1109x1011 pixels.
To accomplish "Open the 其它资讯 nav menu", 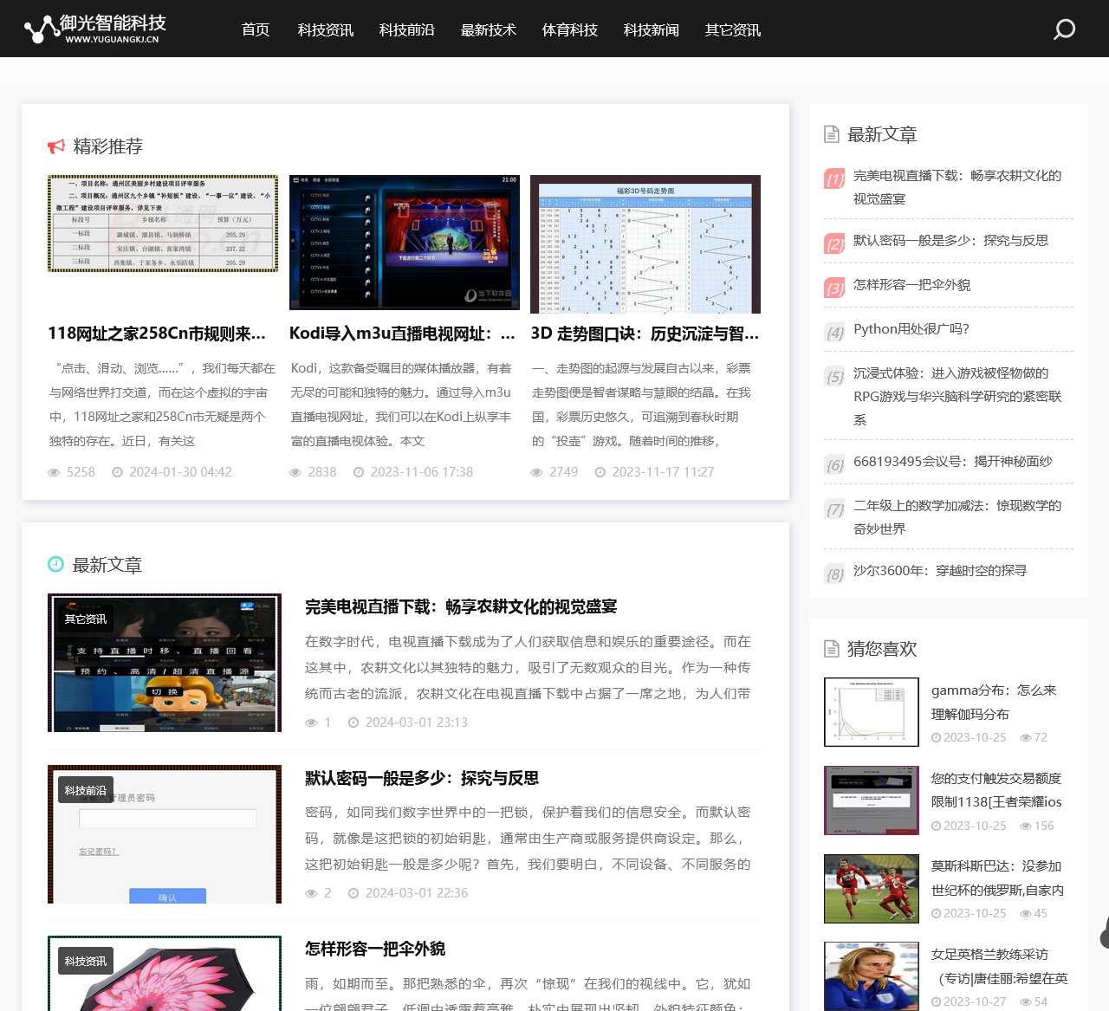I will point(733,29).
